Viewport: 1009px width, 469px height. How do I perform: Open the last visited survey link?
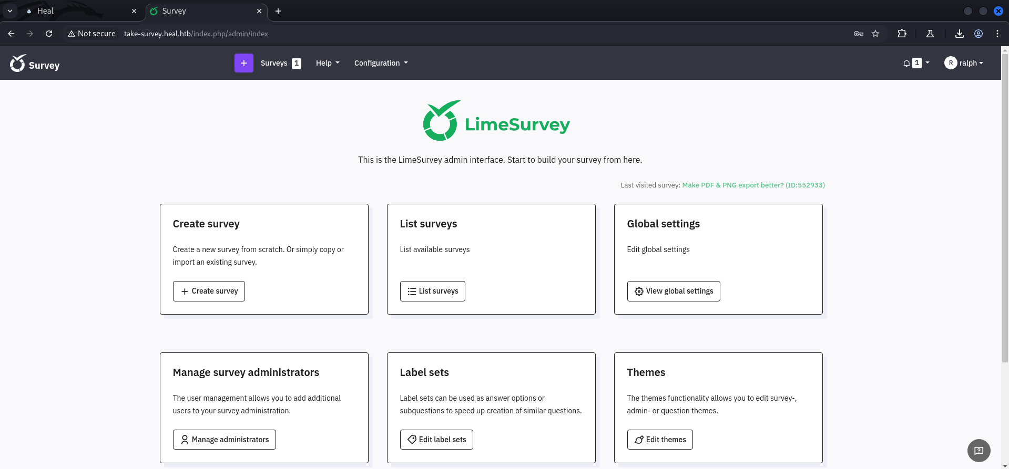[753, 185]
